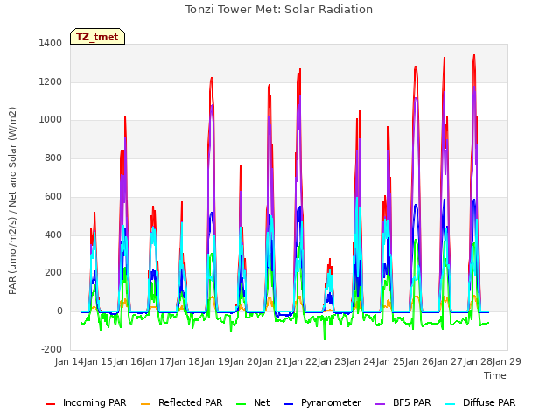Click the y-axis tick 400
The width and height of the screenshot is (560, 420).
[53, 235]
